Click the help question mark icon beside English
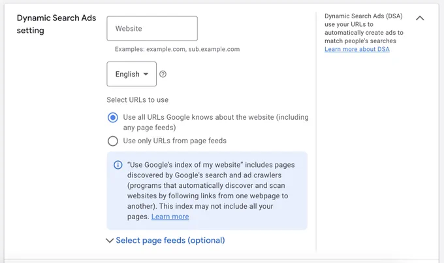Screen dimensions: 444x263 pyautogui.click(x=163, y=74)
